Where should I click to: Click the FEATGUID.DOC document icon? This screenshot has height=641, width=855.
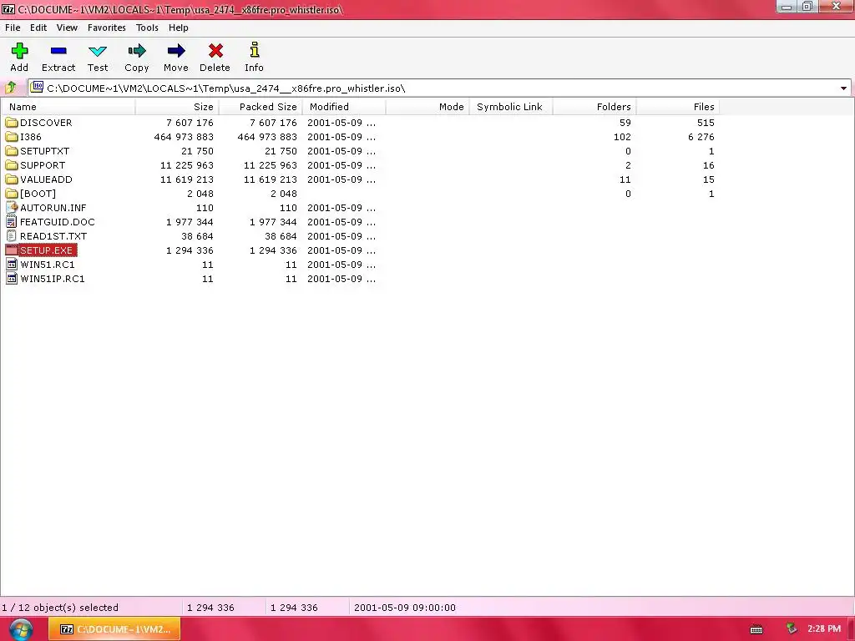[12, 221]
